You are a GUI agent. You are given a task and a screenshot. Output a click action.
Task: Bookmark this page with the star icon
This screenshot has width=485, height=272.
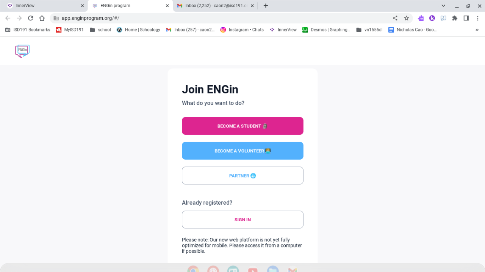tap(407, 18)
